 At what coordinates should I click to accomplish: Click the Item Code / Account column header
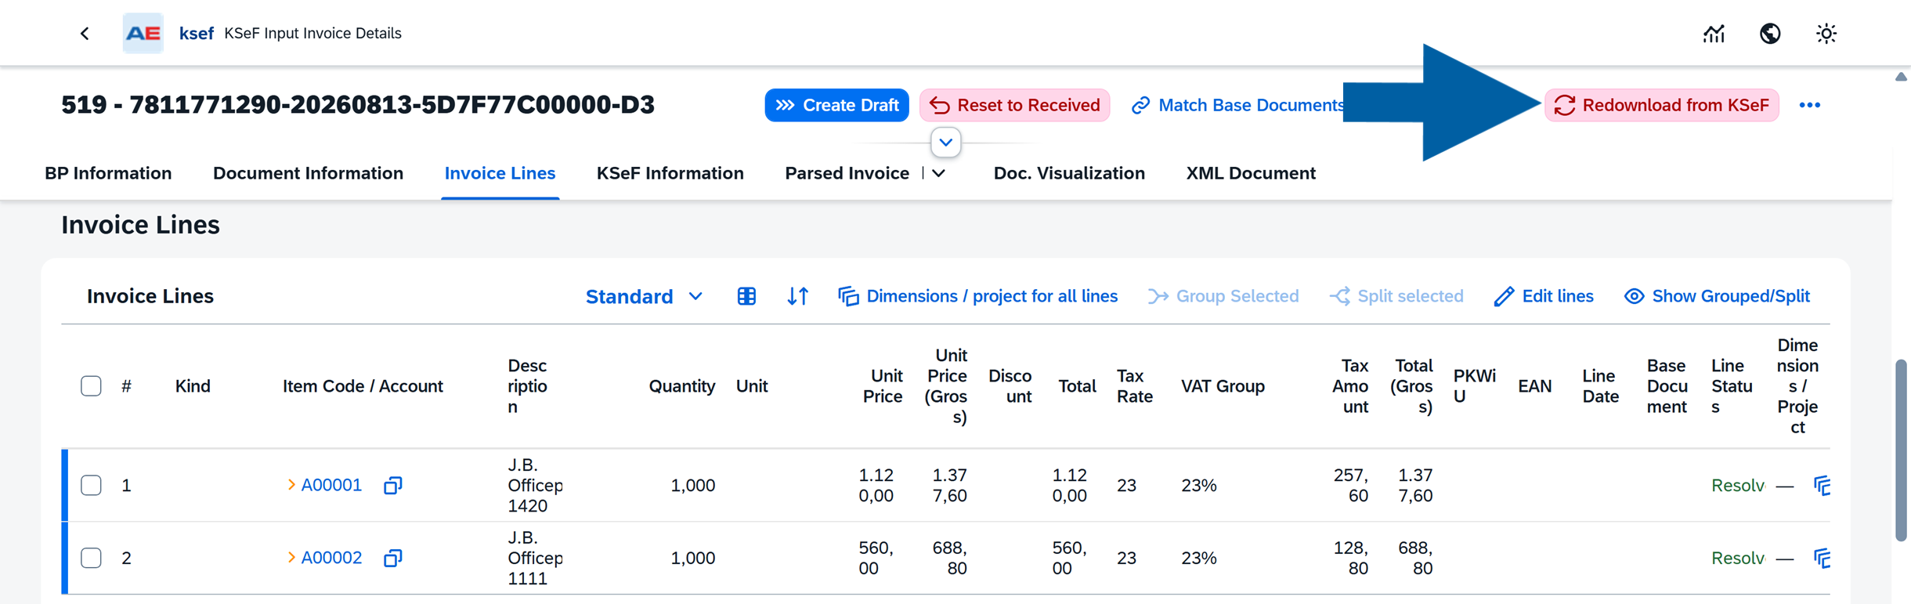(x=363, y=386)
